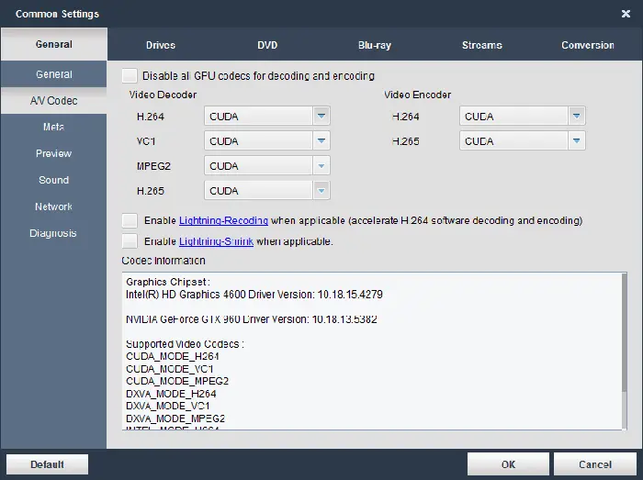Switch to the Blu-ray tab
Image resolution: width=643 pixels, height=480 pixels.
point(375,45)
